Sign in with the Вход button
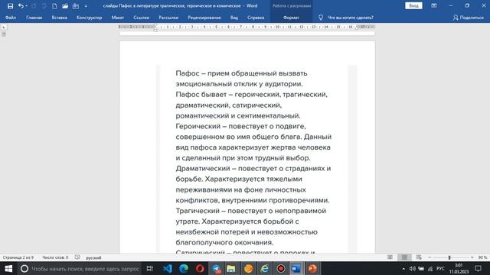The image size is (490, 275). (413, 5)
